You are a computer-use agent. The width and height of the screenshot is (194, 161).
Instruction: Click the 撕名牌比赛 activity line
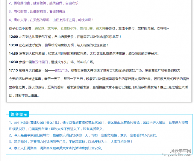[x=45, y=3]
